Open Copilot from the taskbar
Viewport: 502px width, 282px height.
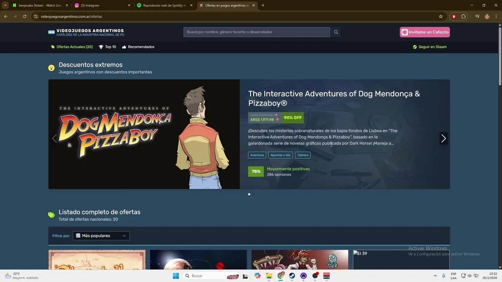pos(257,276)
